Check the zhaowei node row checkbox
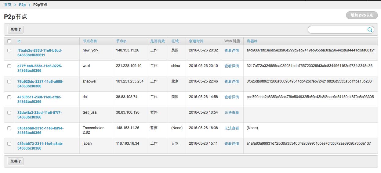 pos(9,82)
